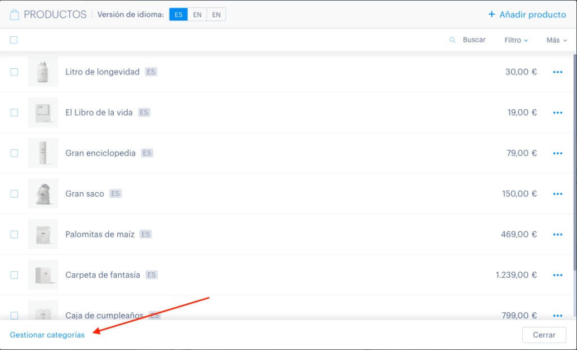Open three-dot menu for Palomitas de maíz

tap(557, 234)
